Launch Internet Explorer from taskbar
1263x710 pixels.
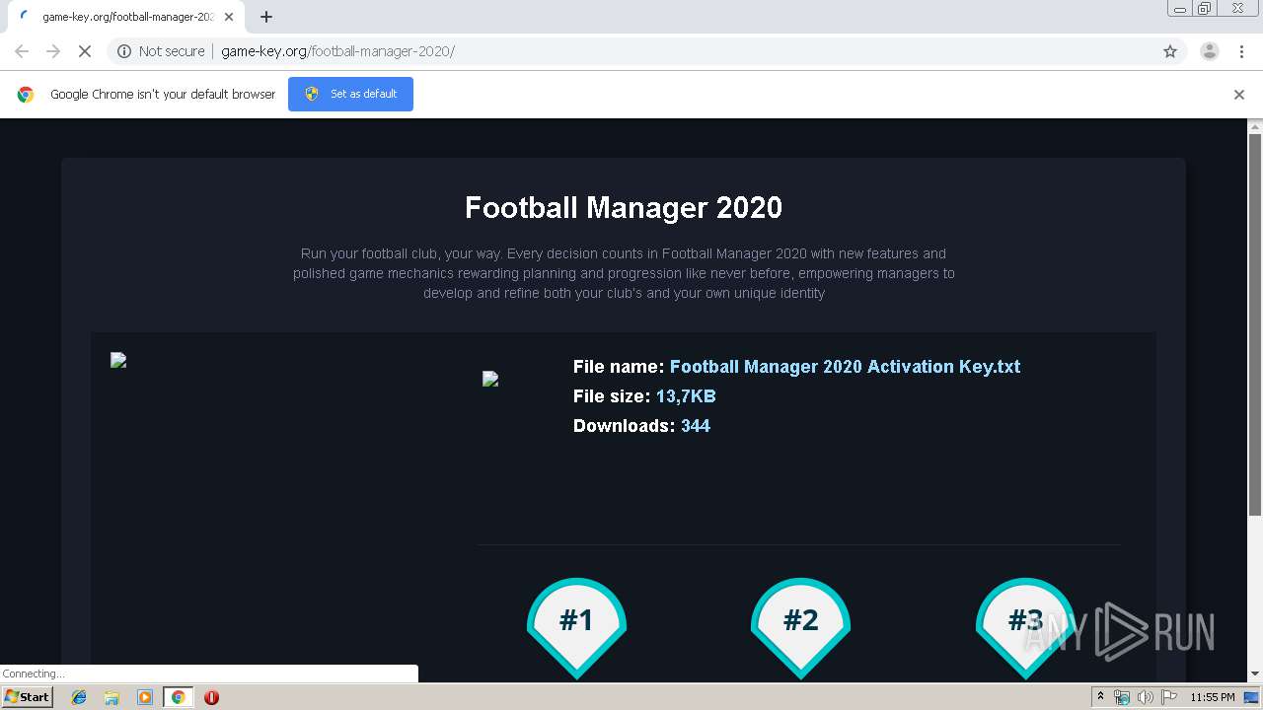79,697
